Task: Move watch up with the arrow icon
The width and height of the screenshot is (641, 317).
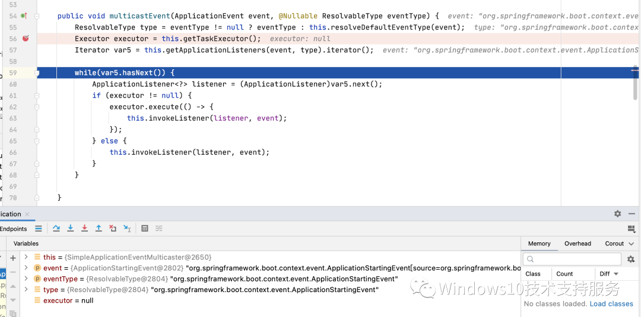Action: pyautogui.click(x=12, y=286)
